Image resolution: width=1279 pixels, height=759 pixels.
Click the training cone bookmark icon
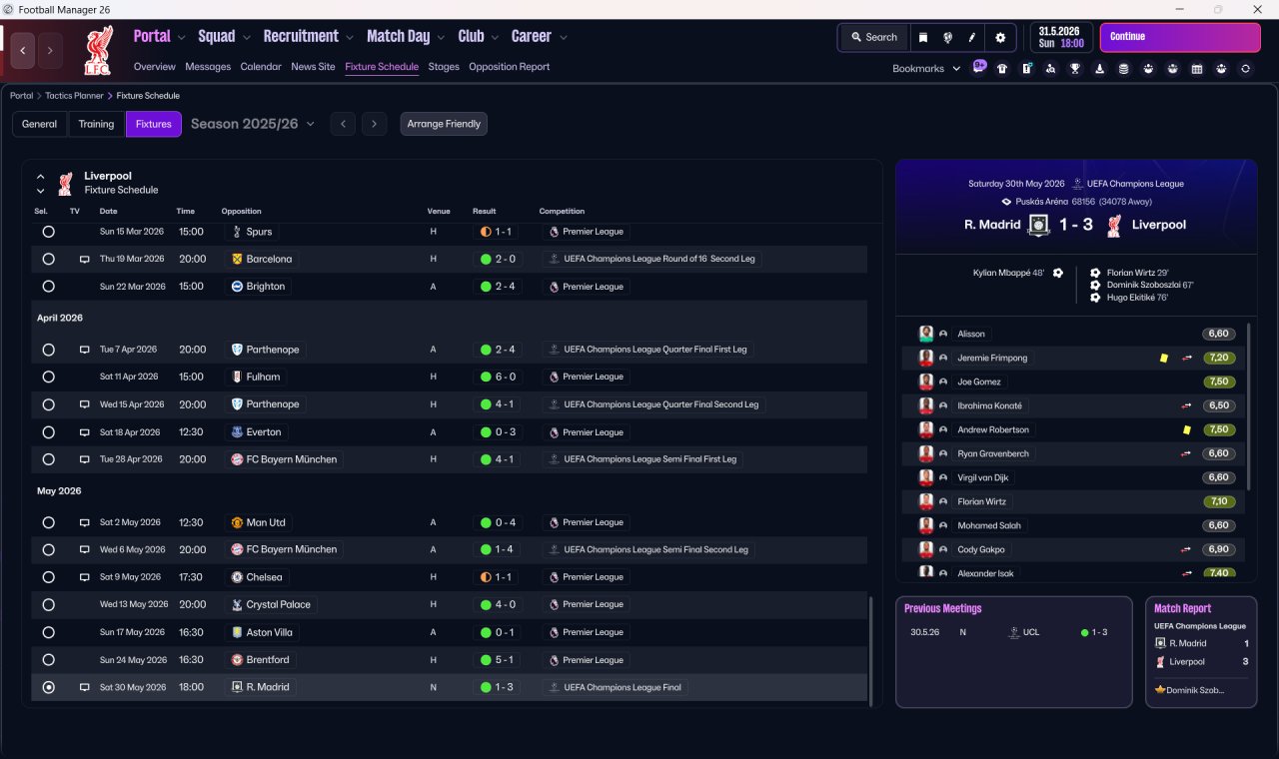(x=1099, y=69)
